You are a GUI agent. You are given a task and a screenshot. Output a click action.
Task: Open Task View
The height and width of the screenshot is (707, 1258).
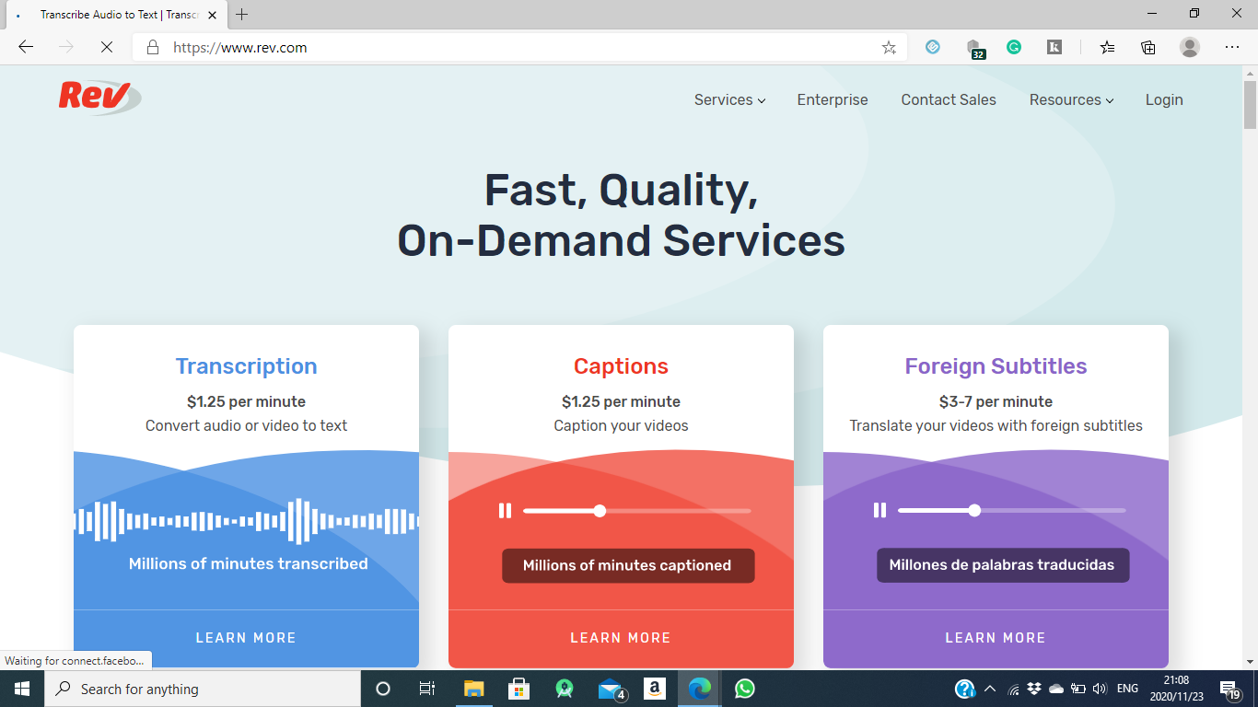point(427,689)
